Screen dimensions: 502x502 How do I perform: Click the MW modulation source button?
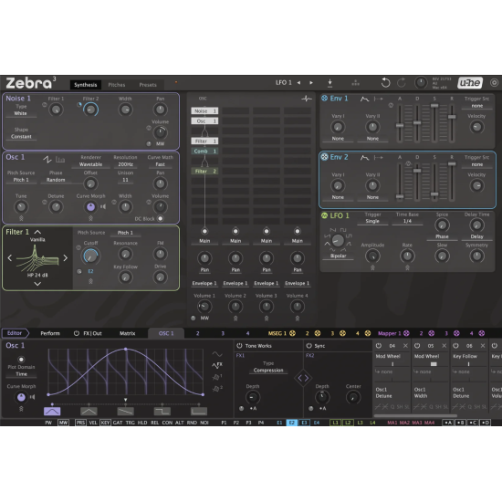tap(63, 423)
